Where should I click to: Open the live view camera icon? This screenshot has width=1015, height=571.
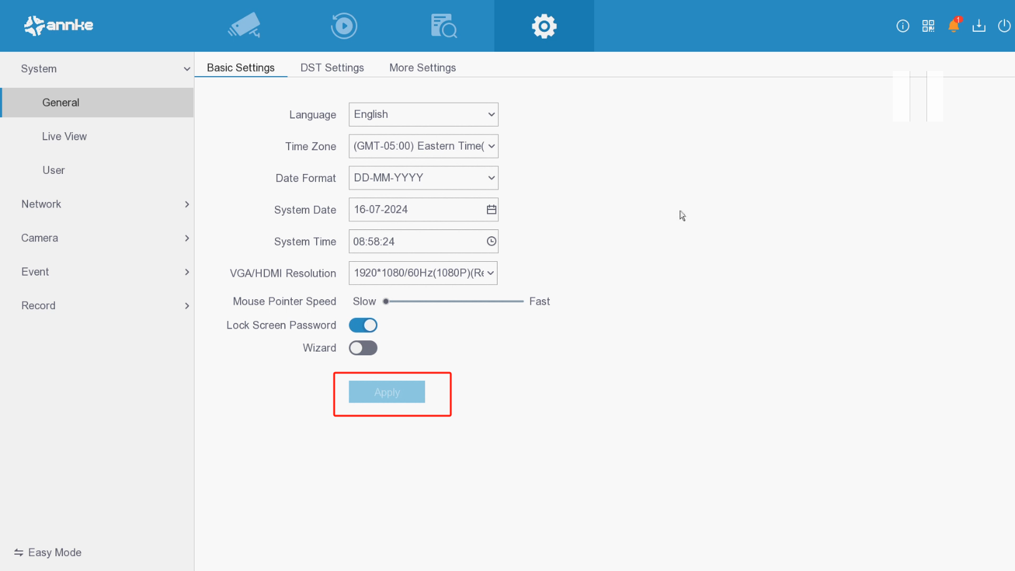point(244,26)
